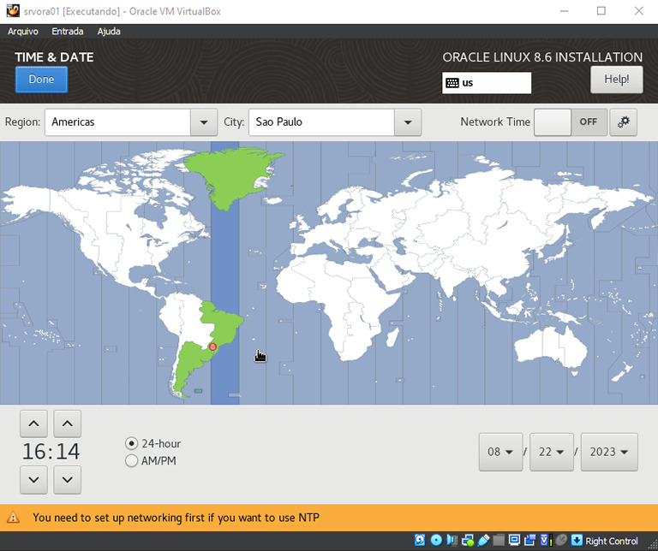Click the host key arrow icon
Screen dimensions: 658x551
click(x=577, y=540)
